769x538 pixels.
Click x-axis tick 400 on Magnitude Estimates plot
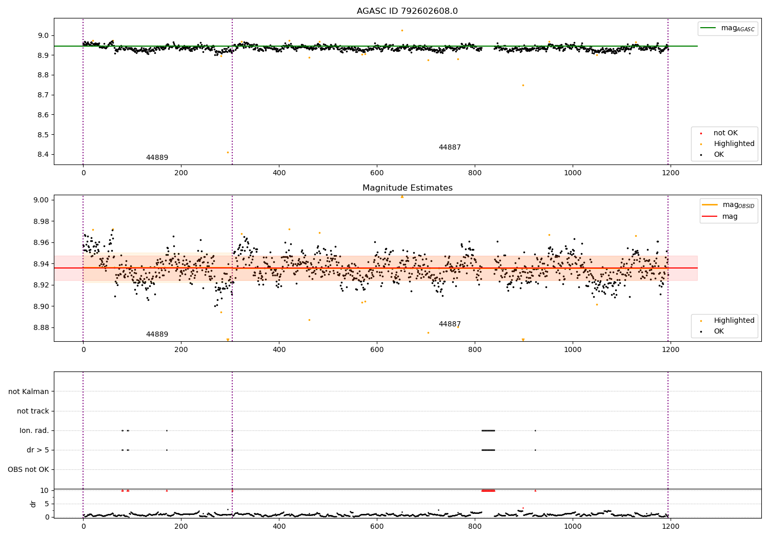(x=279, y=350)
